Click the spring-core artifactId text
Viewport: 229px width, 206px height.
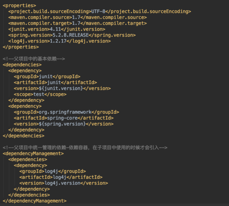coord(62,118)
